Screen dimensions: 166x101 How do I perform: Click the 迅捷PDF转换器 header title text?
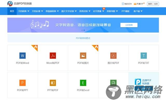click(x=23, y=4)
